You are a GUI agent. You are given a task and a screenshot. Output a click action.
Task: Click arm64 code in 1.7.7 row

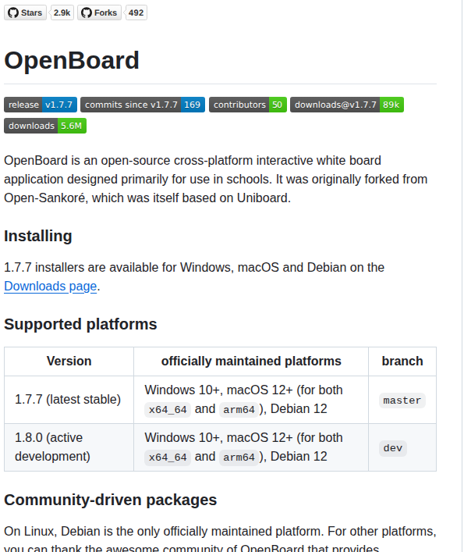click(239, 410)
